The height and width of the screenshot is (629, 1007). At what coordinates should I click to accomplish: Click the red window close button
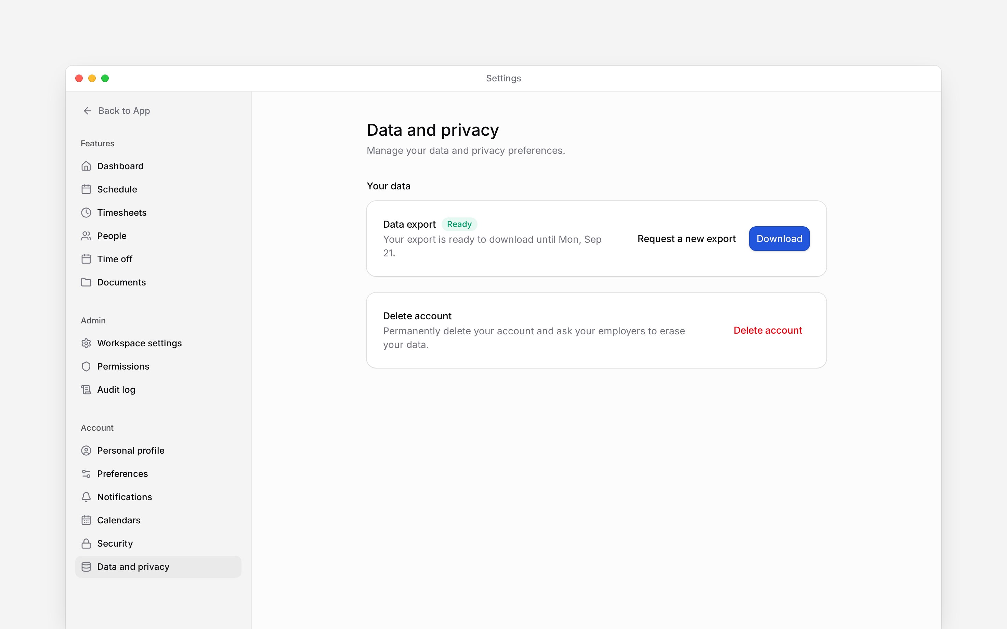click(x=79, y=78)
